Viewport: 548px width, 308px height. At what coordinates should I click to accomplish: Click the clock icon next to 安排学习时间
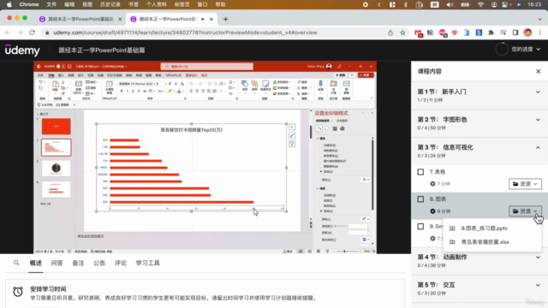[18, 292]
